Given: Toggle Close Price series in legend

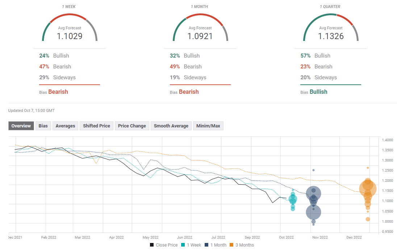Looking at the screenshot, I should pos(164,245).
